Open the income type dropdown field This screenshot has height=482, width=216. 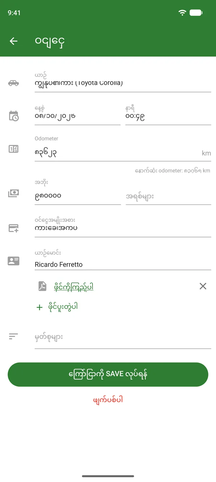[x=123, y=227]
